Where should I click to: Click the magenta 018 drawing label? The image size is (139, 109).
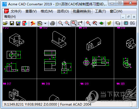coord(46,84)
